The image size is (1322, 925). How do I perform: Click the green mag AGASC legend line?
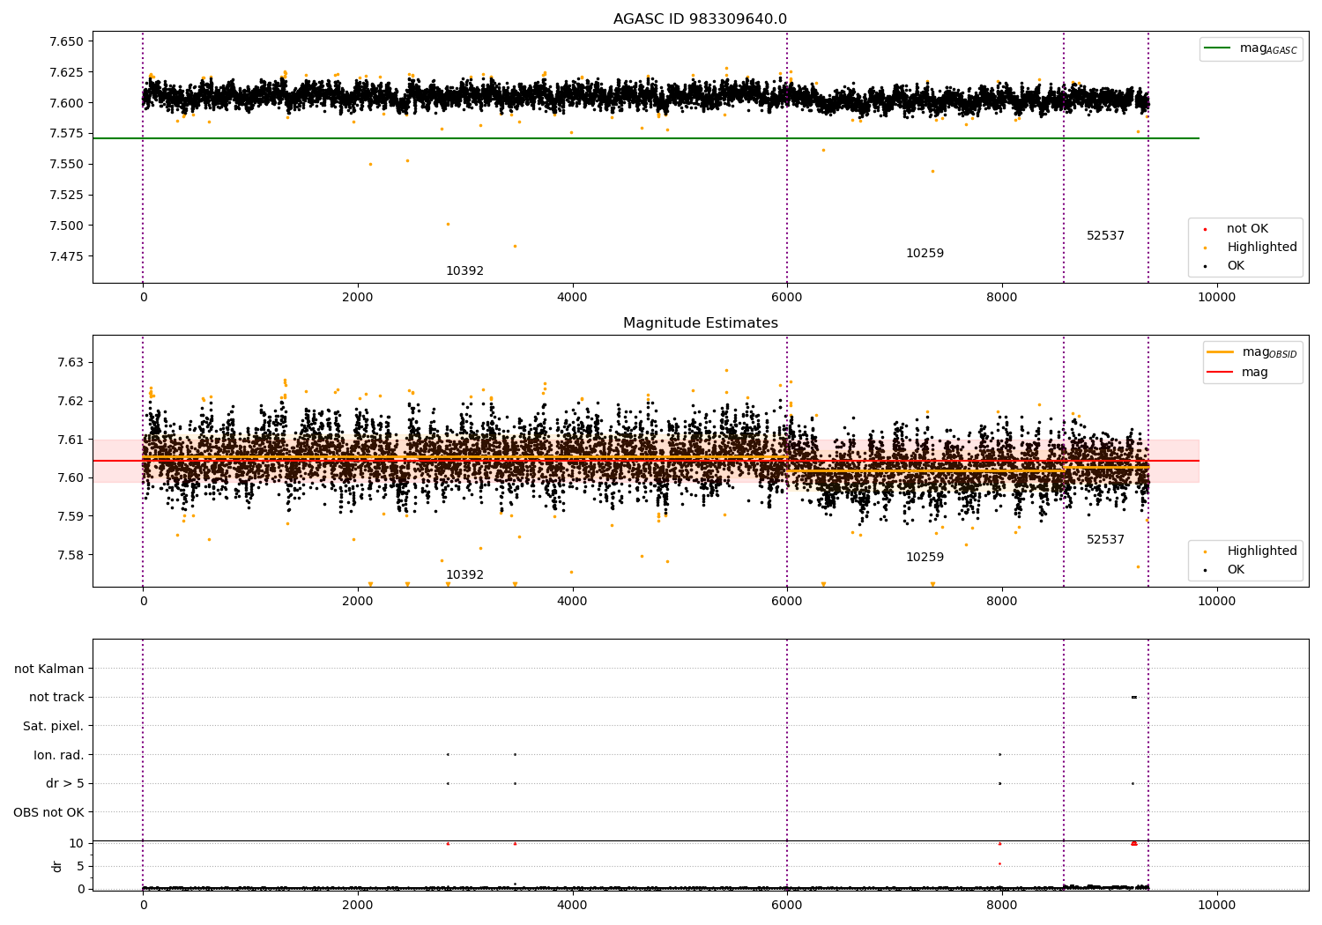coord(1219,48)
